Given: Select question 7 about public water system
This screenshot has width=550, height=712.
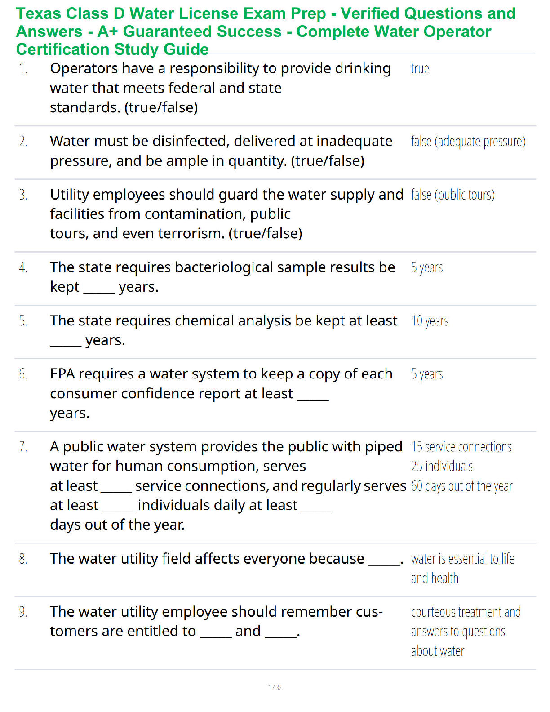Looking at the screenshot, I should coord(228,485).
